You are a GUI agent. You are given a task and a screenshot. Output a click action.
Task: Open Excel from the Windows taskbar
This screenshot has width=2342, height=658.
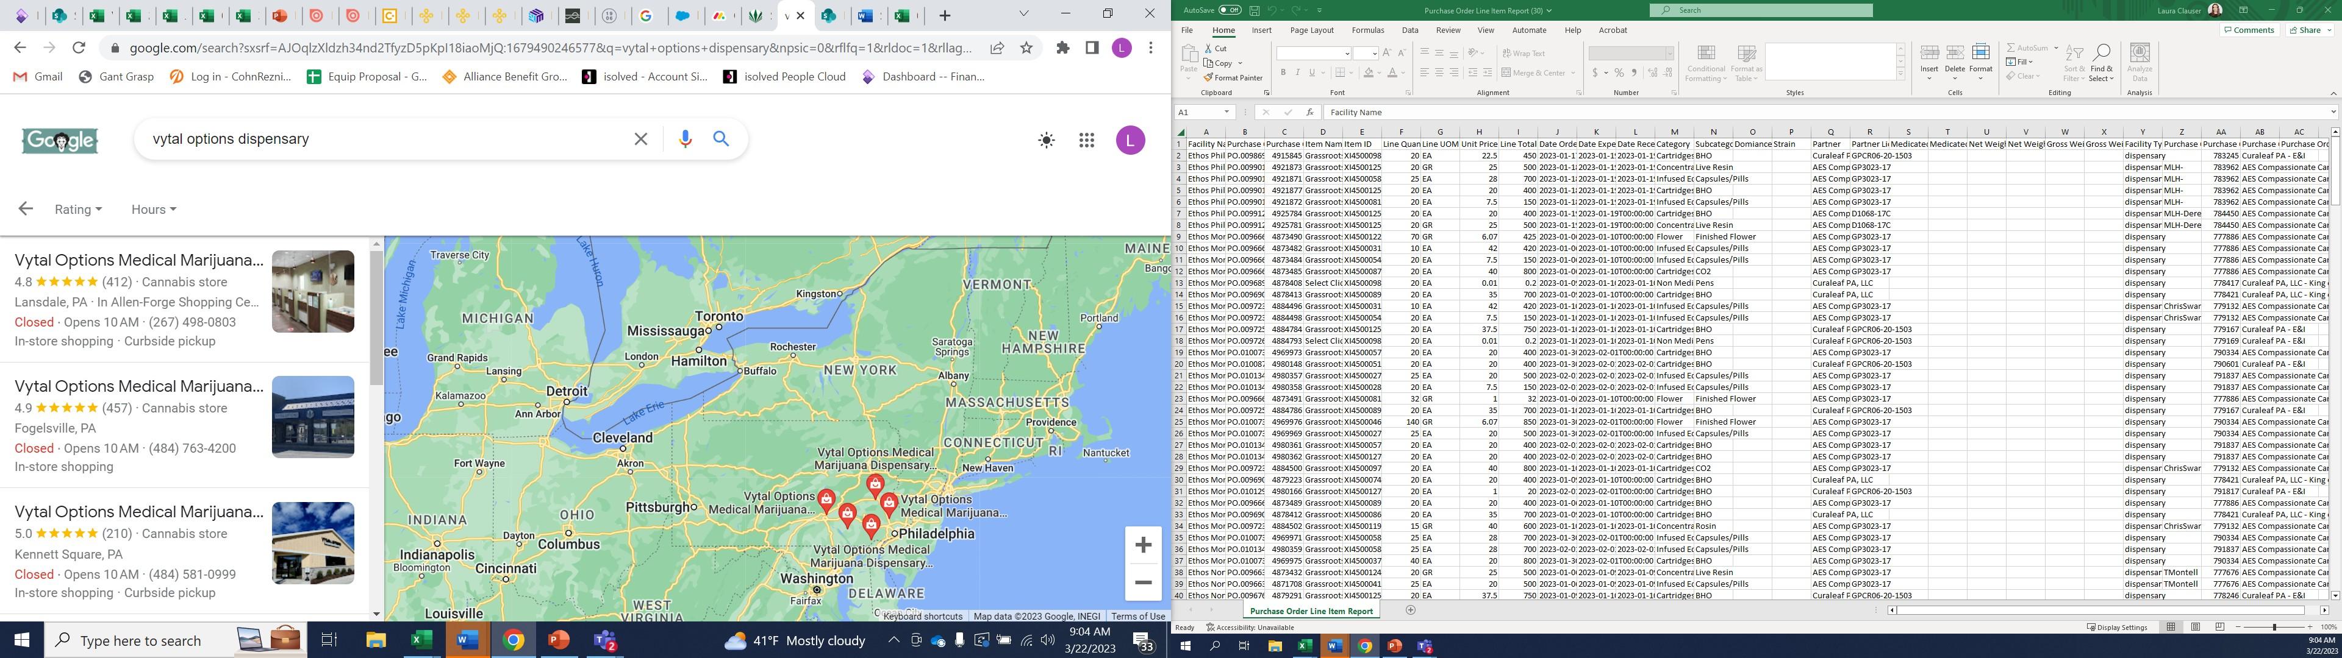point(421,640)
